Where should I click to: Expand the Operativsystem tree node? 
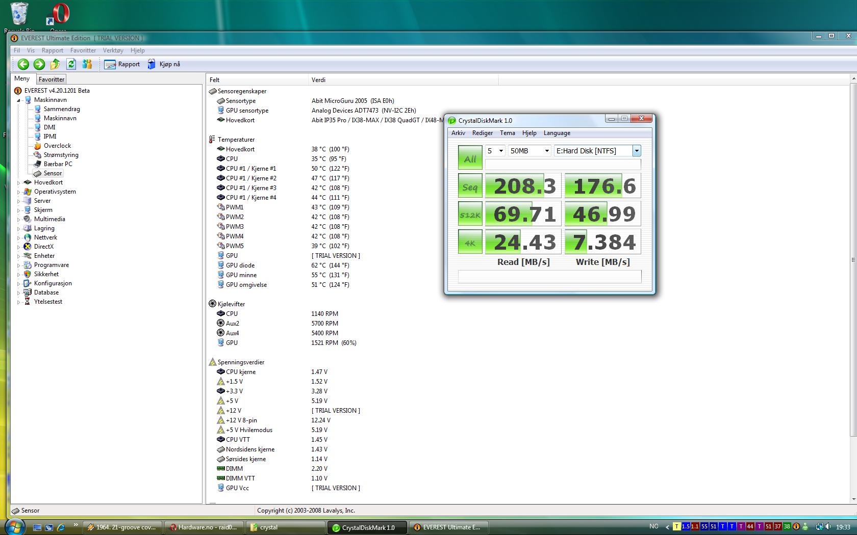pyautogui.click(x=19, y=192)
